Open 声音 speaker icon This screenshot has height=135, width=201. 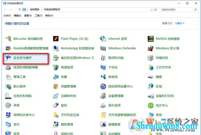click(8, 105)
